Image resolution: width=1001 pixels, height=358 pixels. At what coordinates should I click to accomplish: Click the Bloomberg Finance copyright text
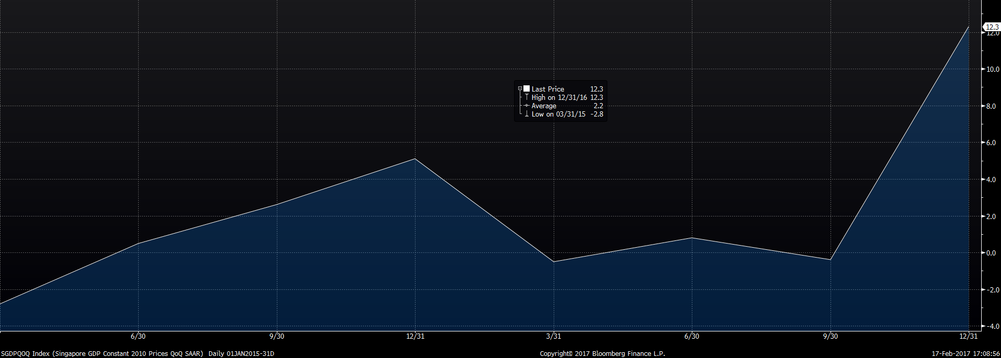coord(602,353)
